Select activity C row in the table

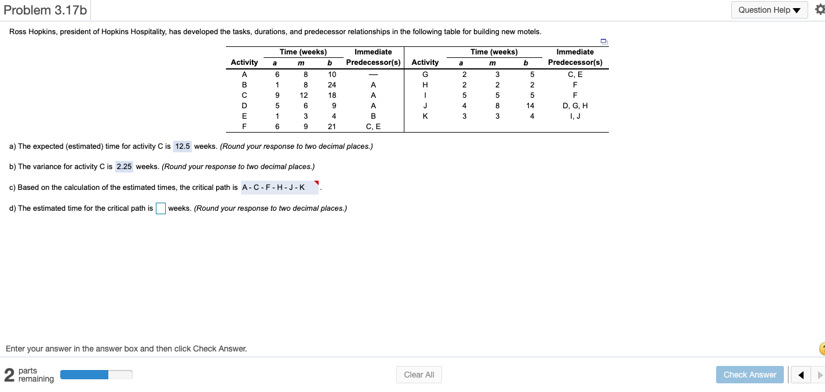click(244, 95)
